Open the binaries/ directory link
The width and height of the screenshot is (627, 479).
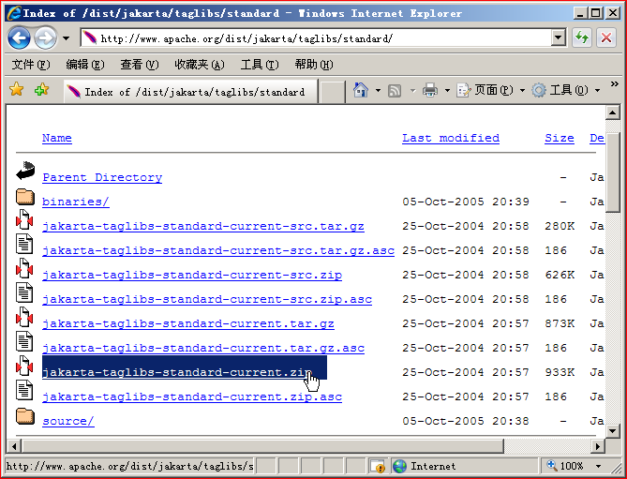(76, 202)
